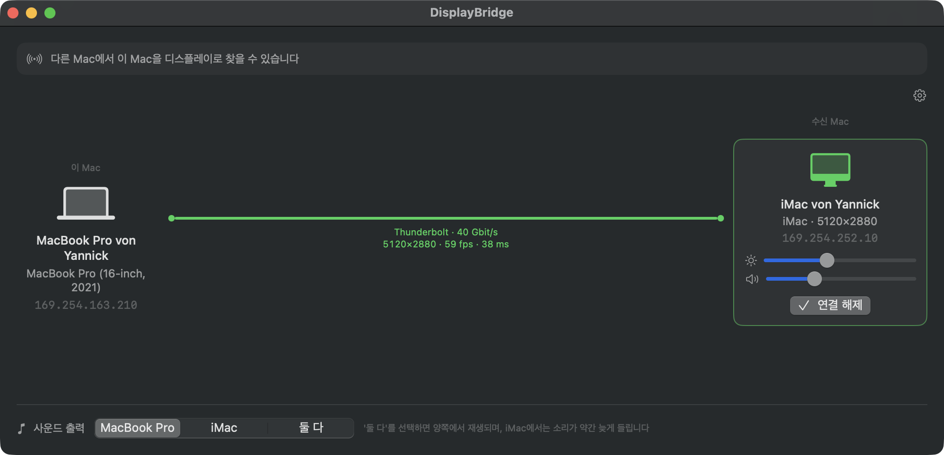Image resolution: width=944 pixels, height=455 pixels.
Task: Click the IP address 169.254.252.10
Action: (830, 238)
